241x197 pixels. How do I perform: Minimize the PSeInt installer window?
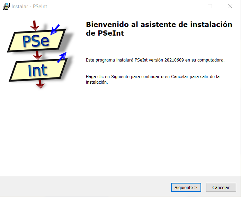190,6
